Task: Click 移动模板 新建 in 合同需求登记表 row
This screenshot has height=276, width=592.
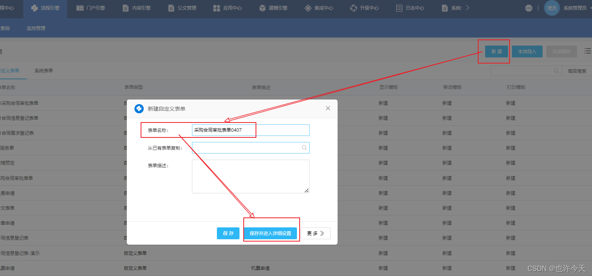Action: [447, 133]
